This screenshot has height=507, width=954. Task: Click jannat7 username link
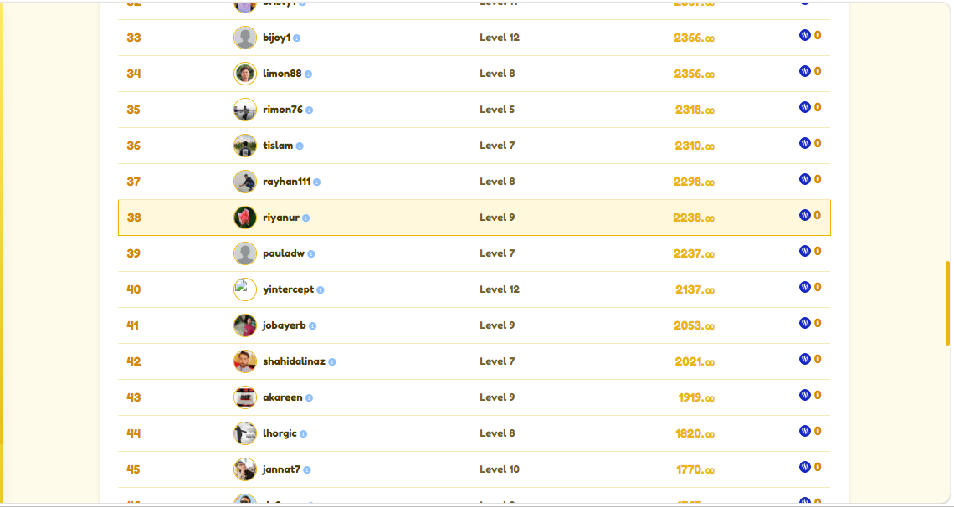(282, 469)
